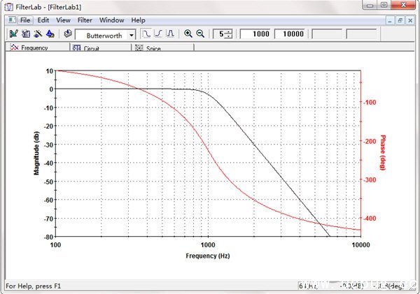The height and width of the screenshot is (294, 420).
Task: Open the Filter menu
Action: point(84,20)
